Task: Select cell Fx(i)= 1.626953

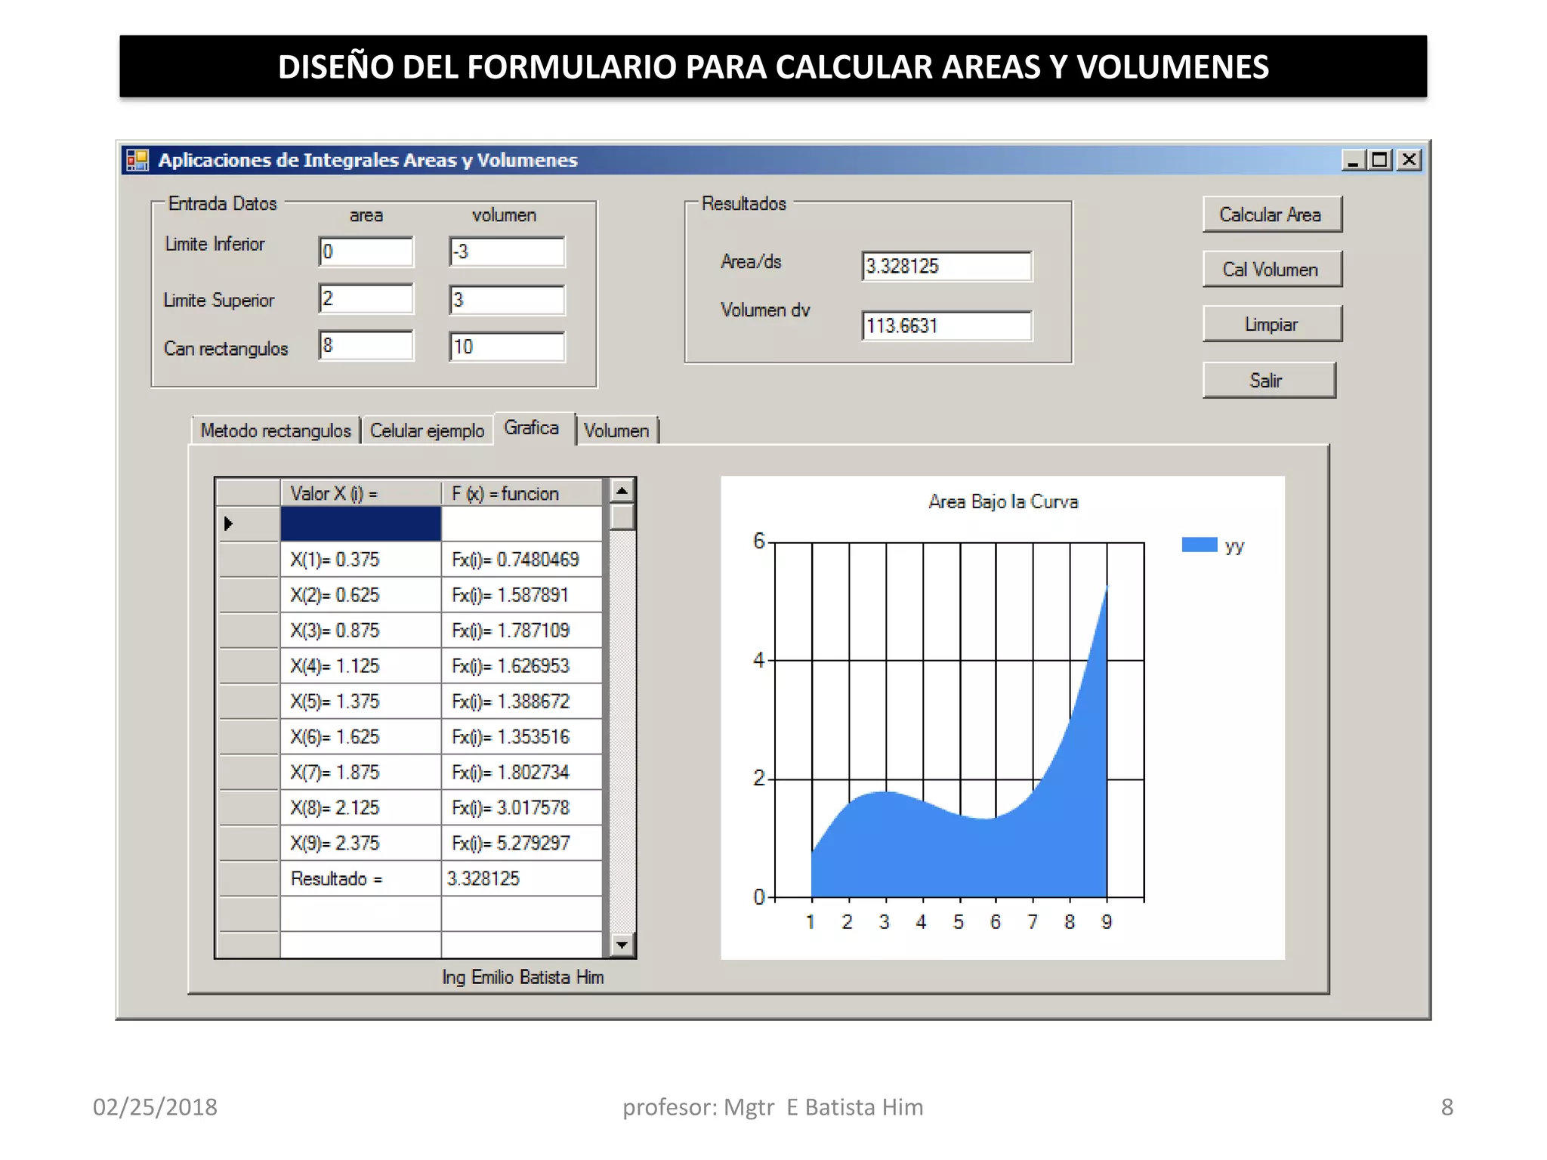Action: pos(521,666)
